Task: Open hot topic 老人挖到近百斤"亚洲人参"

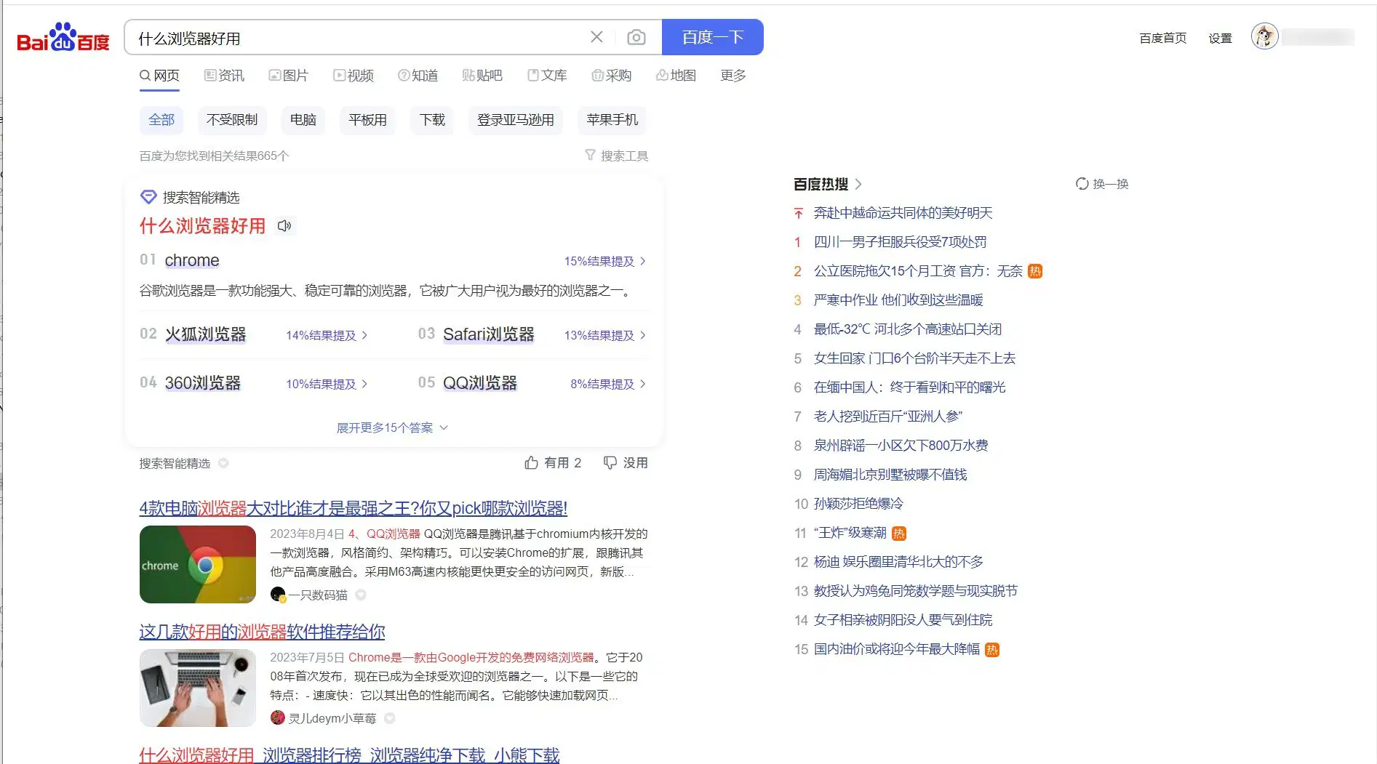Action: click(x=888, y=417)
